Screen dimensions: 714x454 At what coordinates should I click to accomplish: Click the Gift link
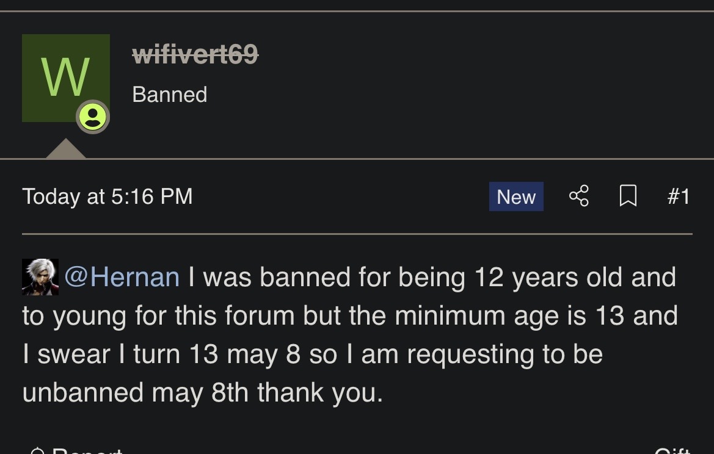click(x=672, y=452)
